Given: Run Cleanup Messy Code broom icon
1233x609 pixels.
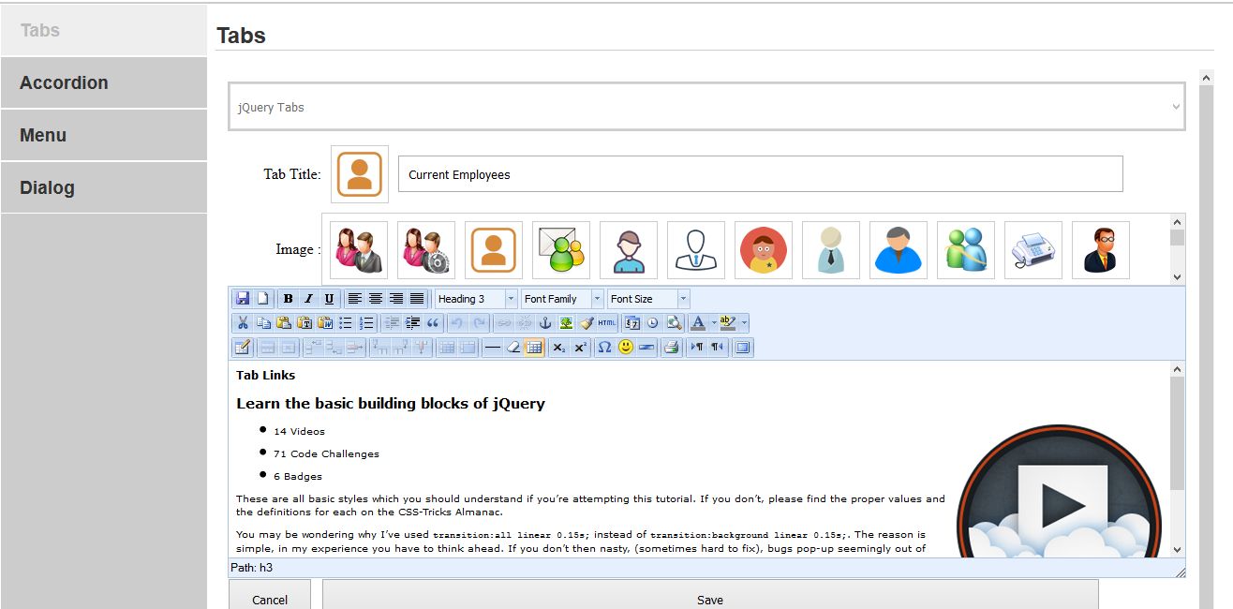Looking at the screenshot, I should coord(587,323).
